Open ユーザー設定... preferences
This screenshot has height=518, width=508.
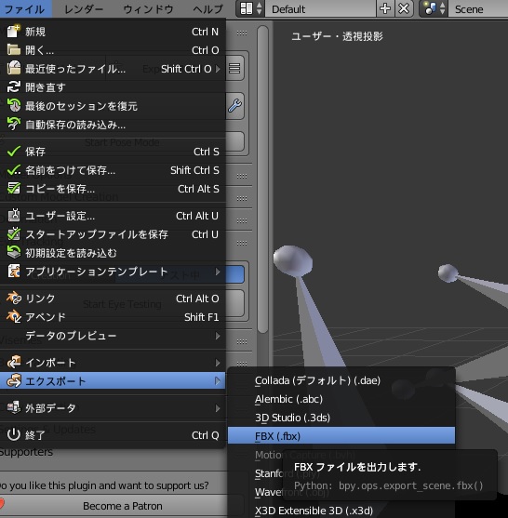(113, 216)
